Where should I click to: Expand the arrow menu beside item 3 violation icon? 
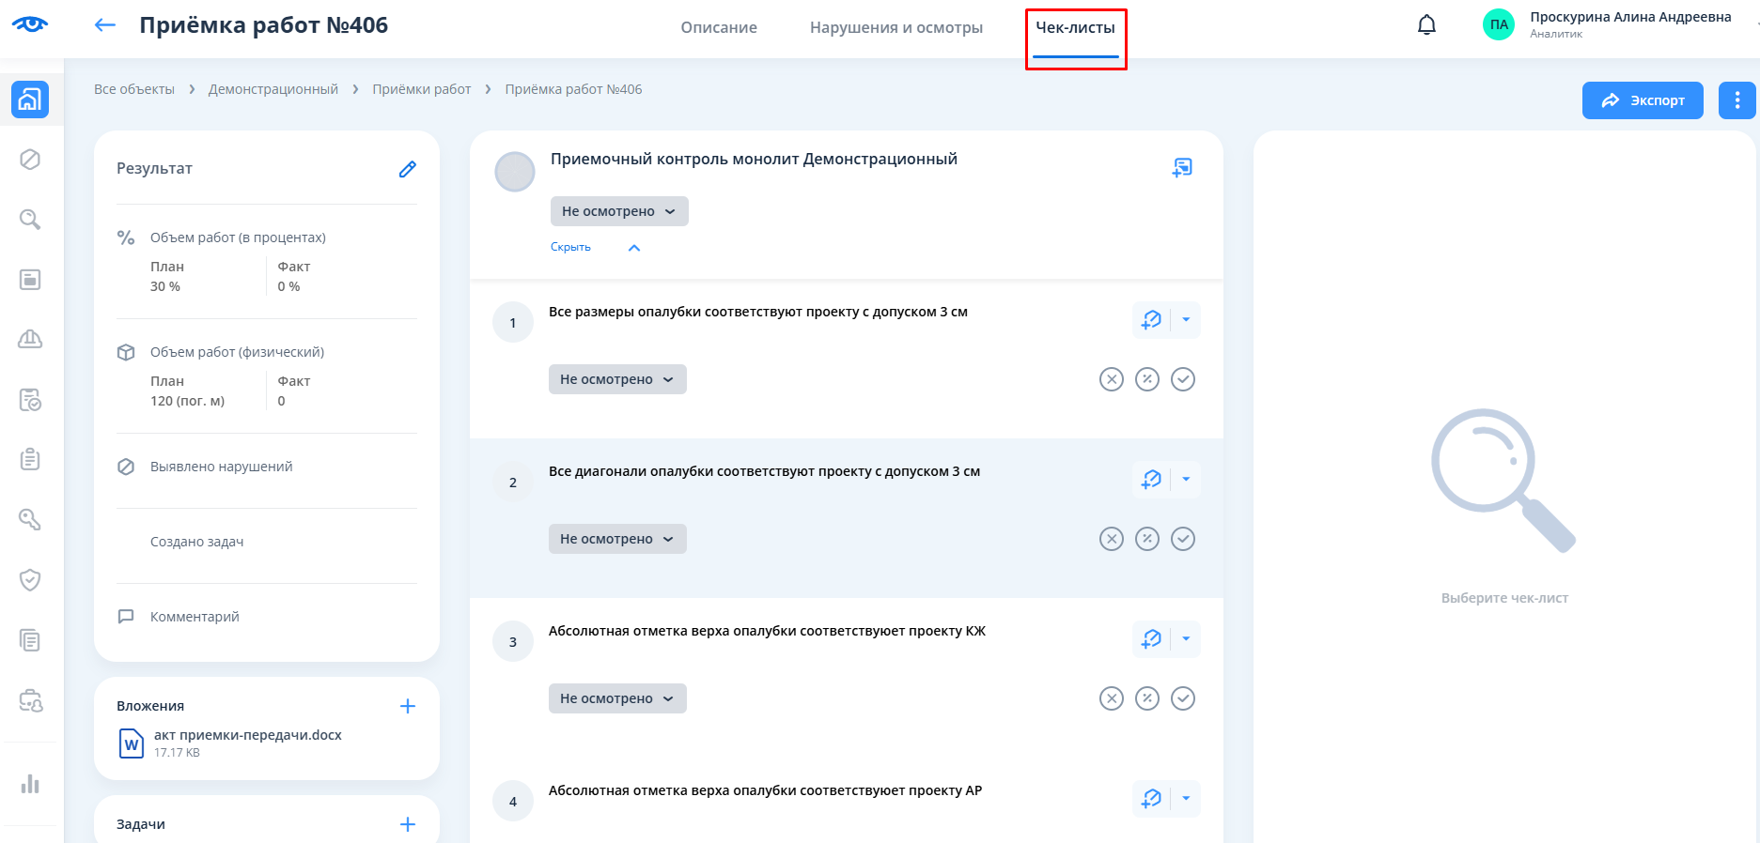[x=1186, y=639]
